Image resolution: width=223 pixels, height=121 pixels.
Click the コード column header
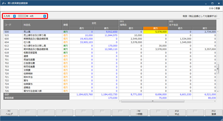click(13, 25)
